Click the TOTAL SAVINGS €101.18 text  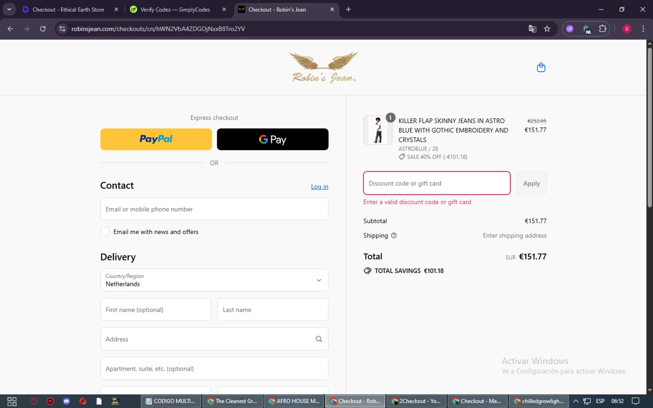click(x=409, y=271)
